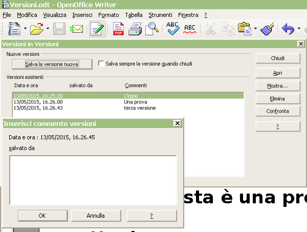Click the Send document as e-mail icon

pyautogui.click(x=76, y=29)
